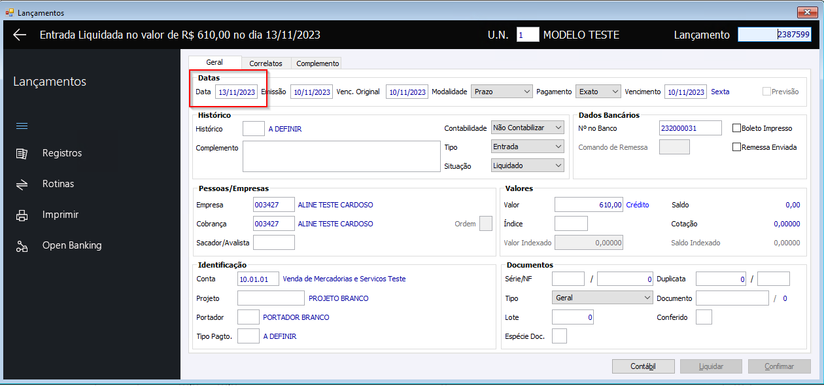Image resolution: width=824 pixels, height=386 pixels.
Task: Click the Conta field showing 10.01.01
Action: (258, 279)
